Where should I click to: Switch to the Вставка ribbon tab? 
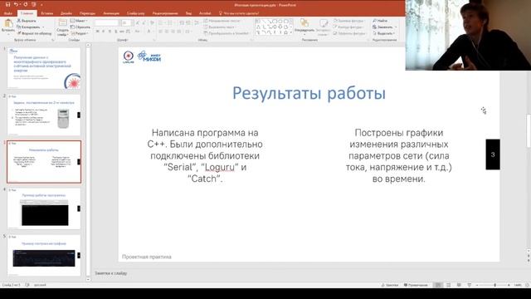coord(46,13)
